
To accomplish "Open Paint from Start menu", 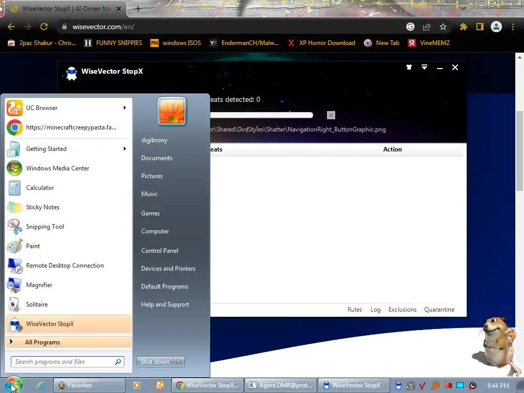I will (69, 246).
